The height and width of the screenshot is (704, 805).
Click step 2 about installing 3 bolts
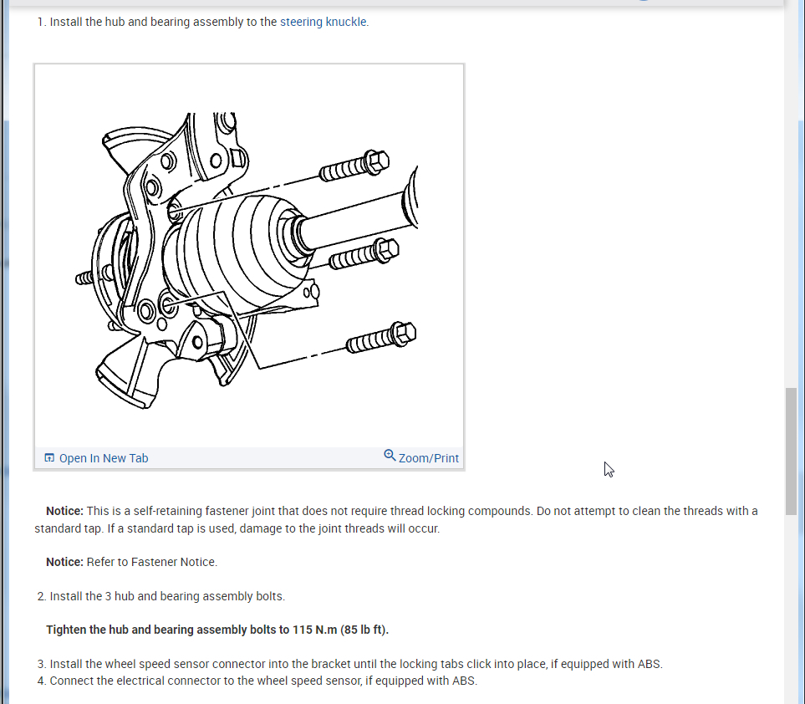coord(161,596)
